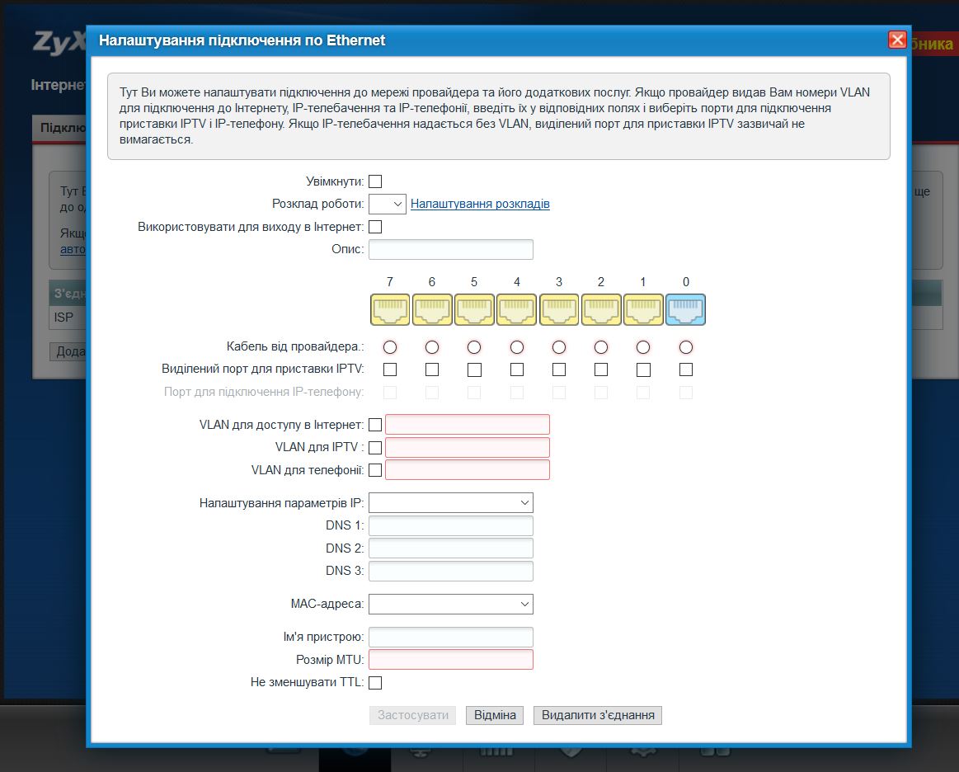This screenshot has width=959, height=772.
Task: Click the yellow Ethernet port 1 icon
Action: point(643,309)
